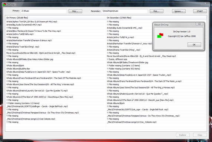This screenshot has height=142, width=212.
Task: Open the Ignore settings button
Action: click(179, 11)
